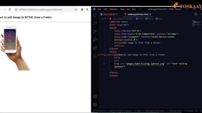Go forward in the browser
This screenshot has width=202, height=113.
[5, 10]
